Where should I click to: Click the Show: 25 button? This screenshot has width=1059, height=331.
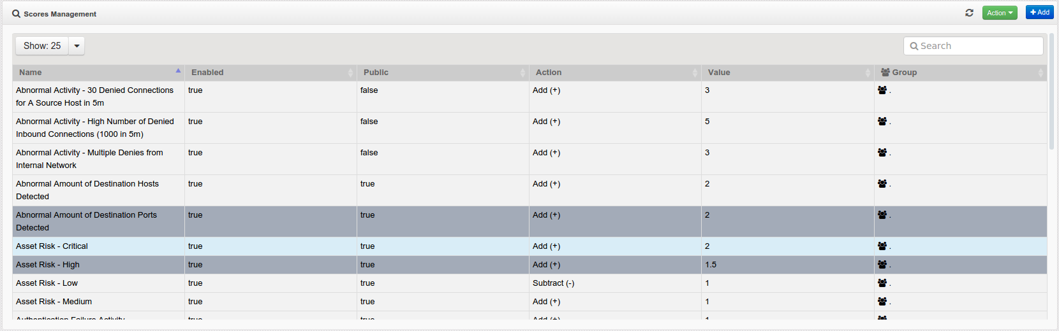pos(42,46)
